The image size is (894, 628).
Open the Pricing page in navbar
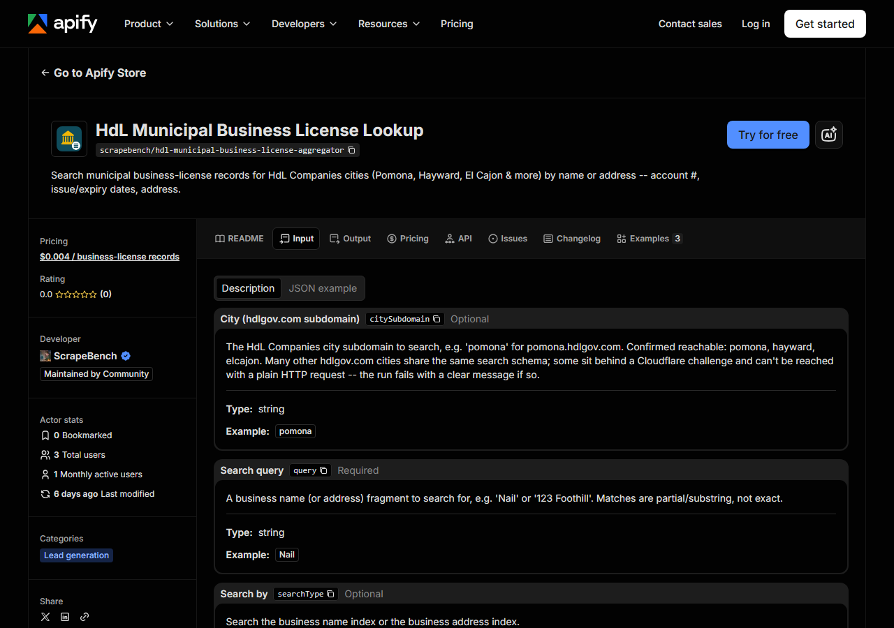(x=457, y=24)
